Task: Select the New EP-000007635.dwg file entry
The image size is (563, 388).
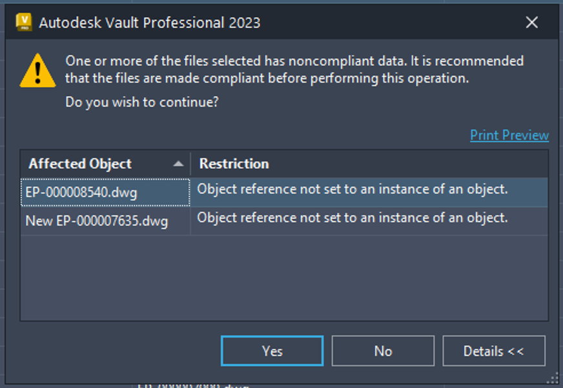Action: pos(96,221)
